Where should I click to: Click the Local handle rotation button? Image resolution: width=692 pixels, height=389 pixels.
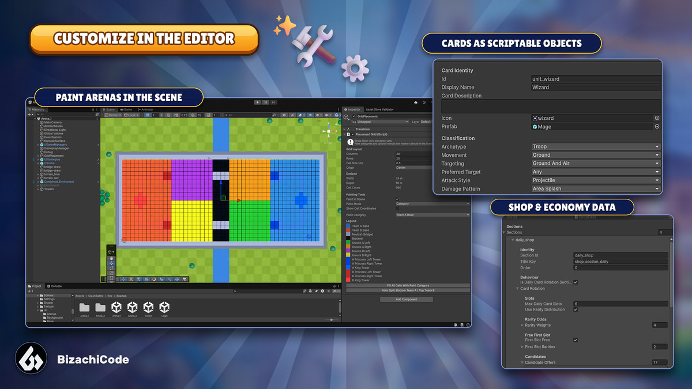131,115
